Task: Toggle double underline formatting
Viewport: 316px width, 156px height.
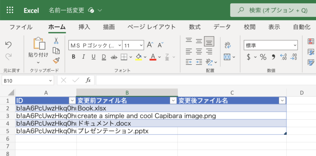Action: pos(104,57)
